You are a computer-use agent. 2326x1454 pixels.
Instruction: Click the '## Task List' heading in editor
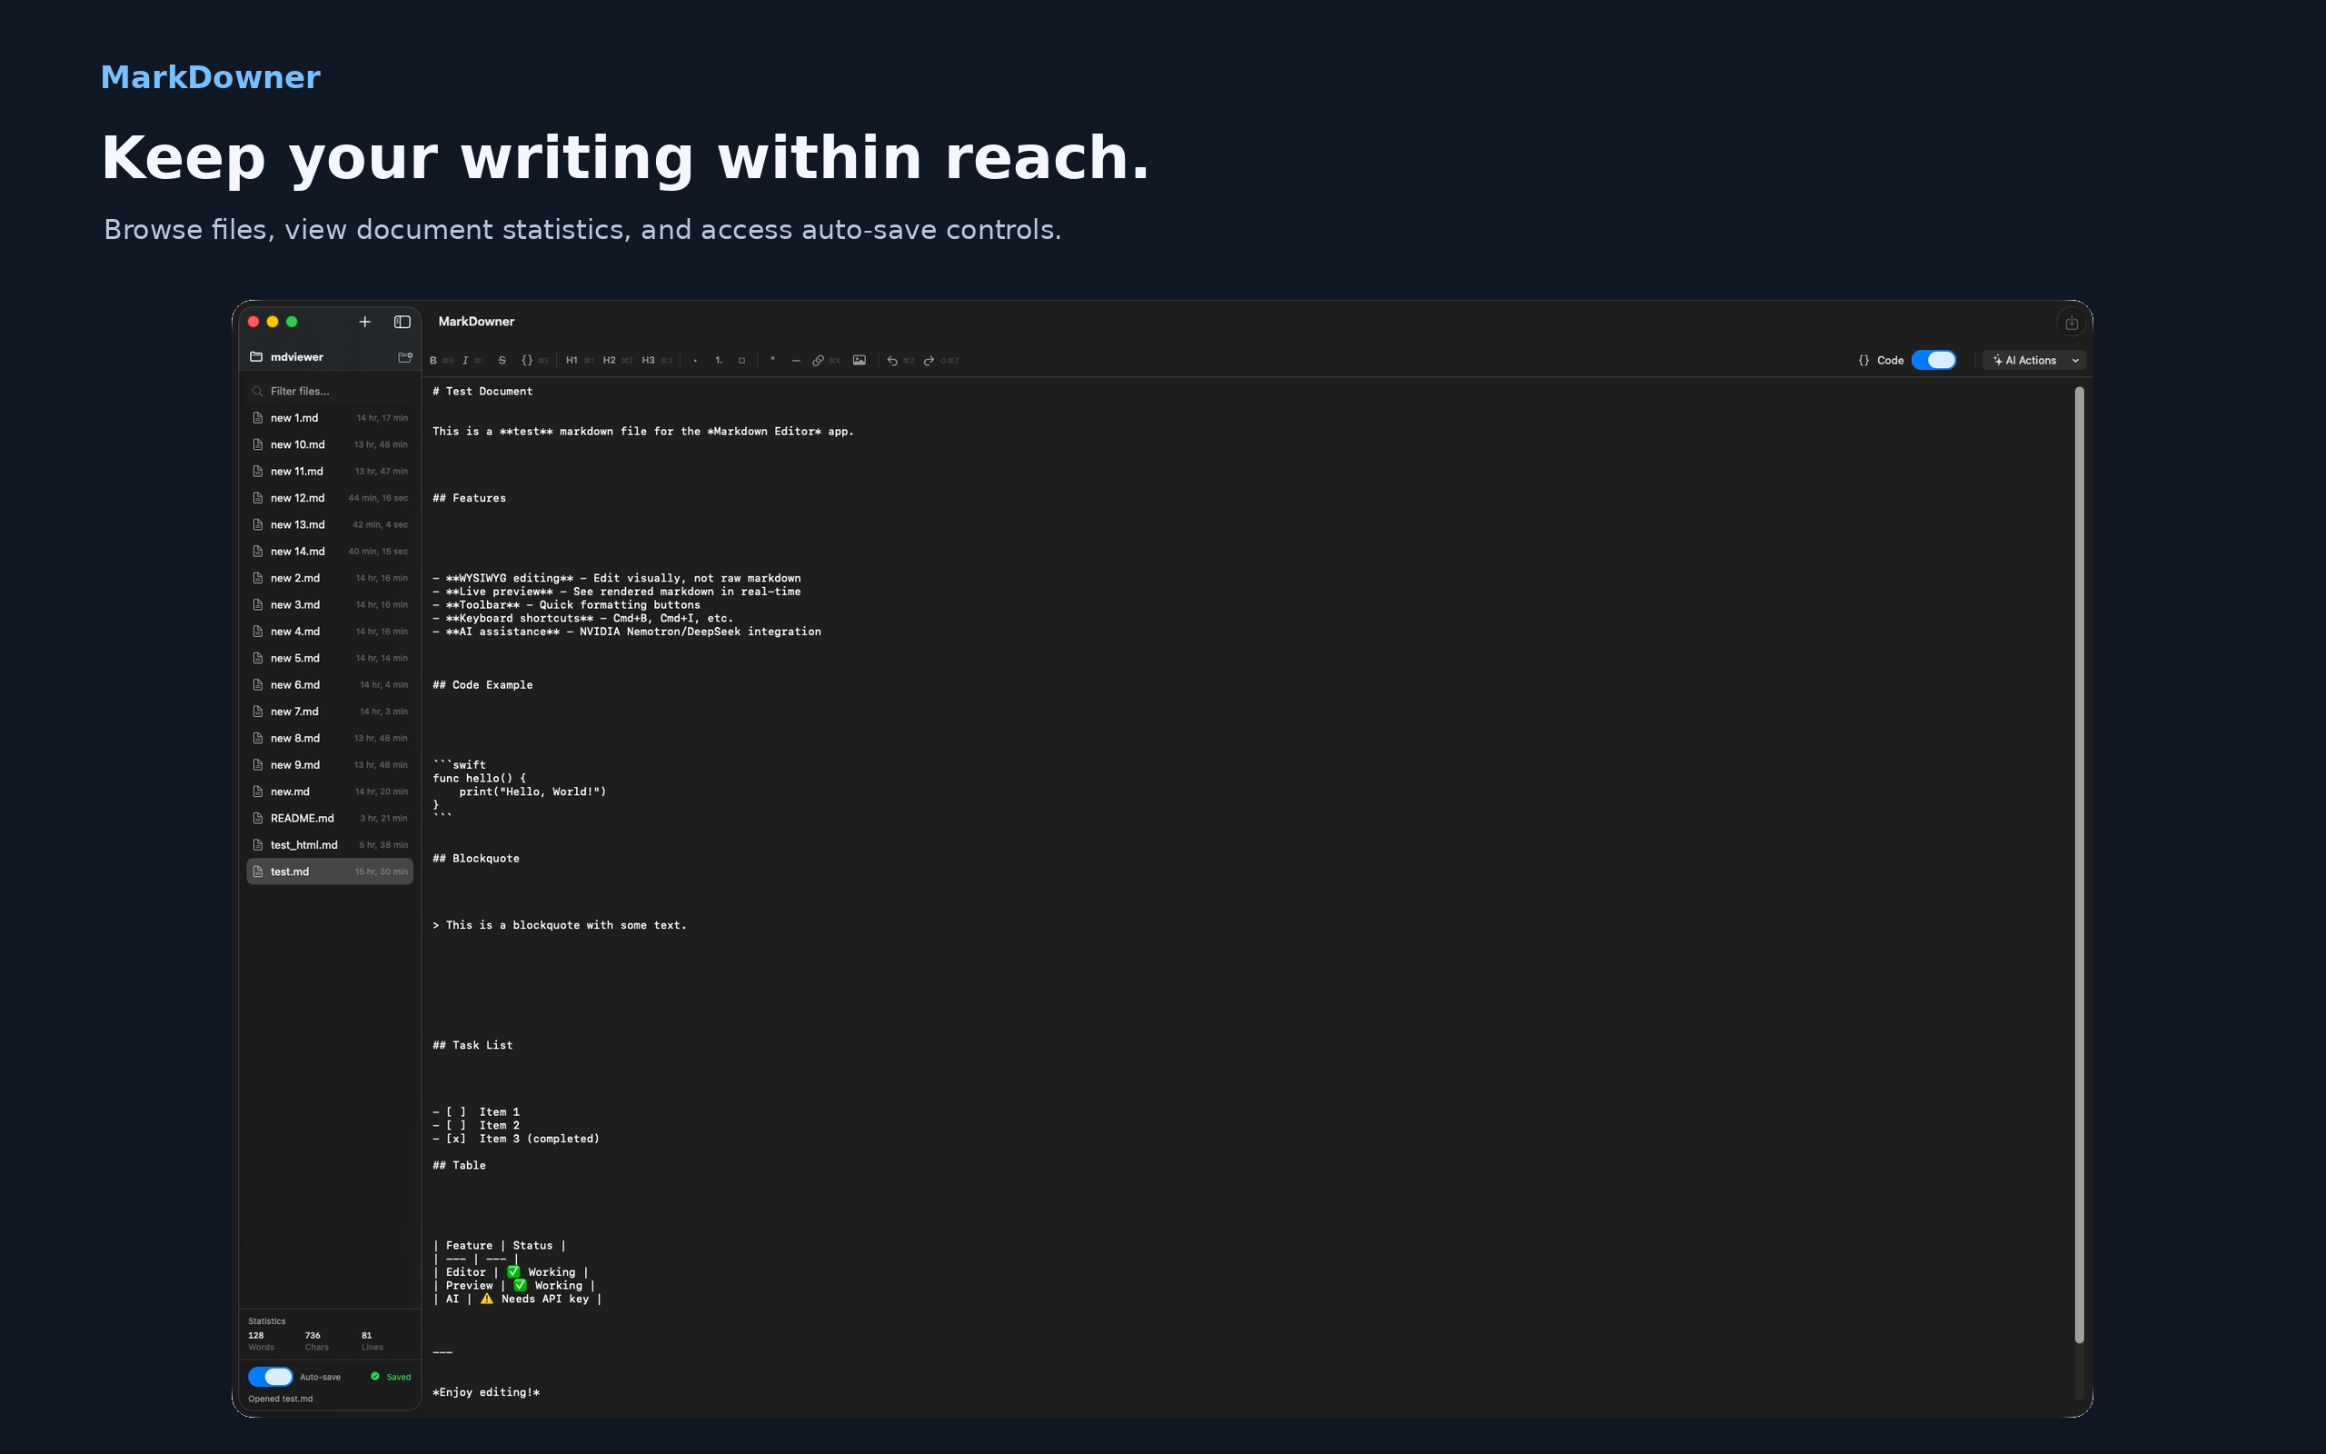tap(472, 1045)
